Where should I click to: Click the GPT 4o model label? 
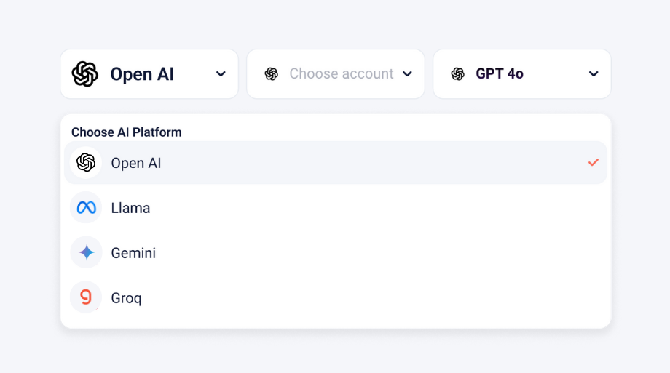[x=500, y=73]
